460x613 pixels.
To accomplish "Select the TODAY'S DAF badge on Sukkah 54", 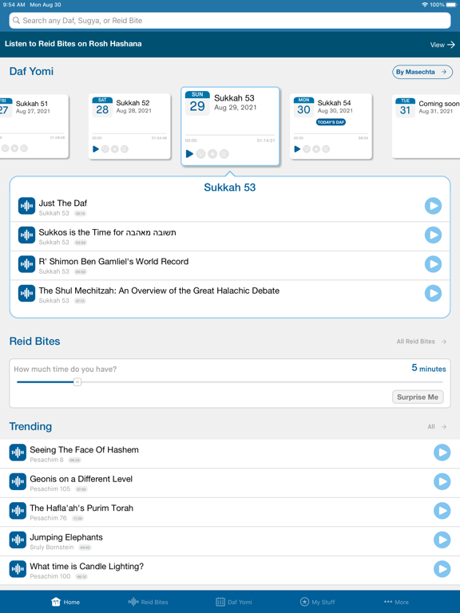I will pyautogui.click(x=331, y=122).
